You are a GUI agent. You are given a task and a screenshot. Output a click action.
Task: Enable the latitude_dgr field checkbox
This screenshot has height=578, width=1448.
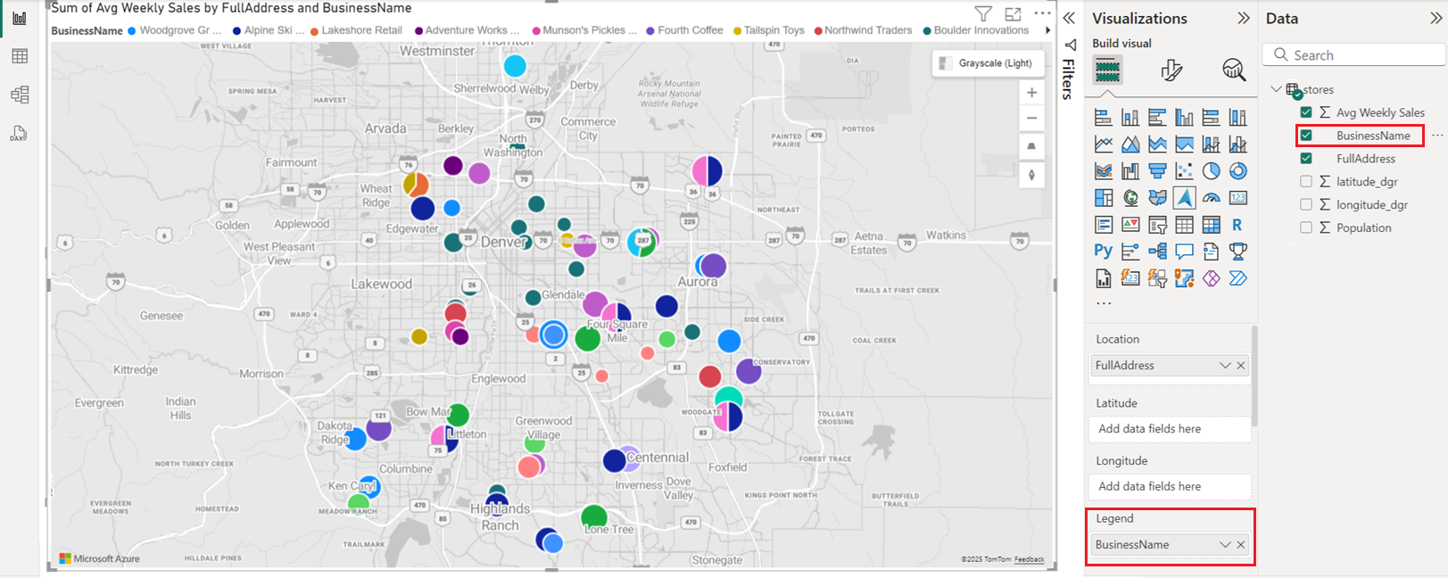coord(1306,182)
